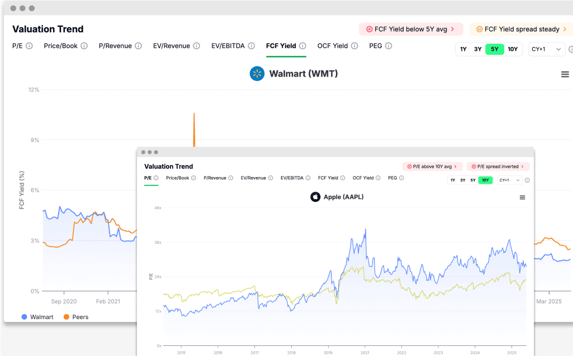This screenshot has height=356, width=573.
Task: Switch to P/Revenue tab in Apple window
Action: [x=215, y=178]
